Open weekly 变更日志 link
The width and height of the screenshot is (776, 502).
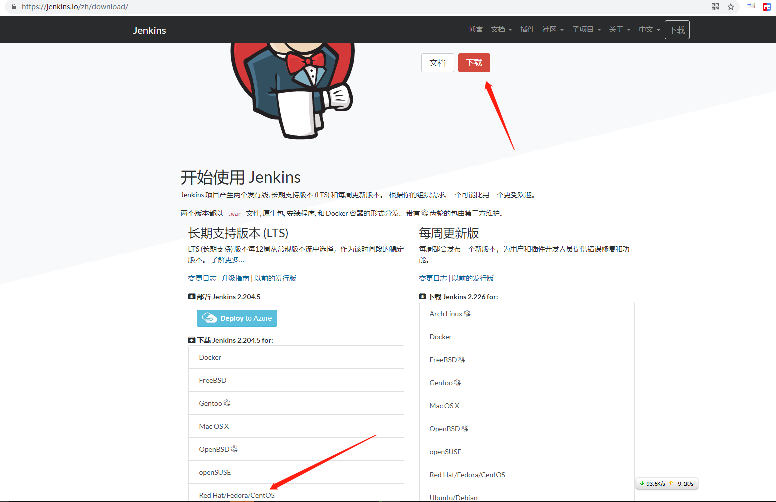tap(433, 278)
